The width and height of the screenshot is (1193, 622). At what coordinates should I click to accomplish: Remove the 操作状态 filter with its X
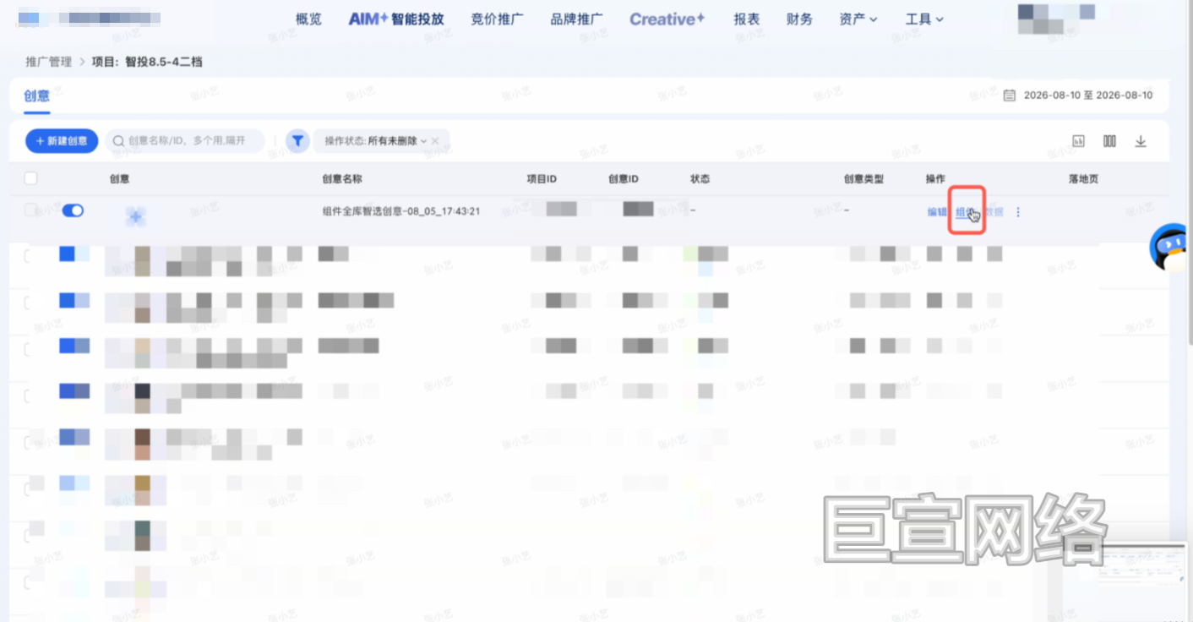pyautogui.click(x=435, y=141)
